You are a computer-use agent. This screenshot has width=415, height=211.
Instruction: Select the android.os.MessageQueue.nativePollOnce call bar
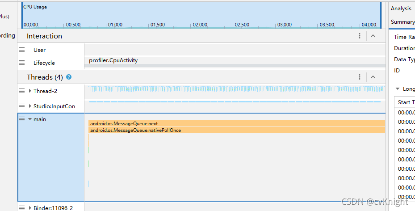(x=237, y=130)
